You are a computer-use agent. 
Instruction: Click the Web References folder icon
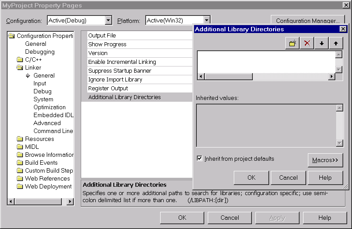click(20, 179)
